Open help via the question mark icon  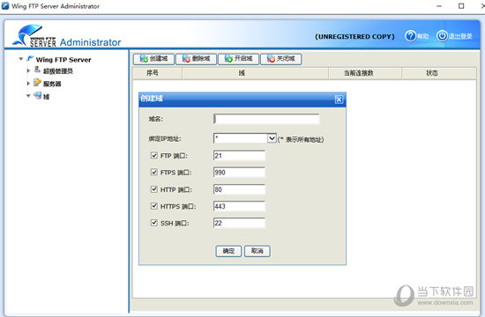[411, 36]
